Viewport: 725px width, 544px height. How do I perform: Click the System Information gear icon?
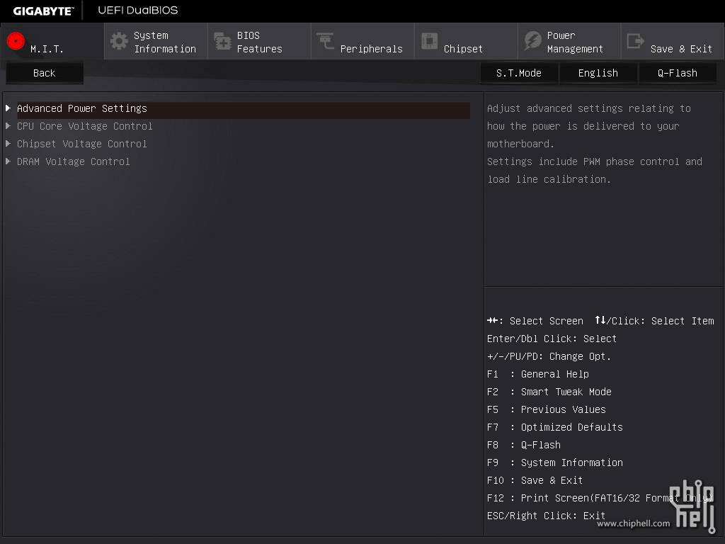pyautogui.click(x=119, y=41)
